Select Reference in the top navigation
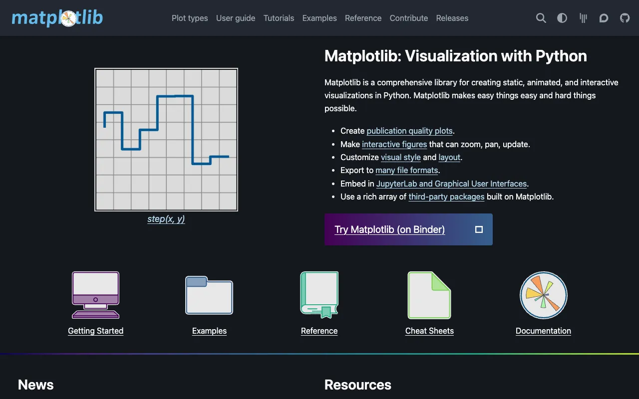This screenshot has height=399, width=639. coord(363,18)
